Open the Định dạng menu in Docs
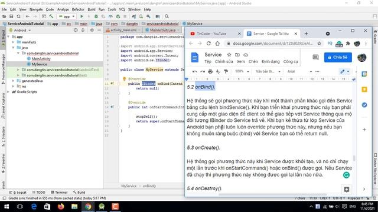378x212 pixels. click(x=271, y=61)
